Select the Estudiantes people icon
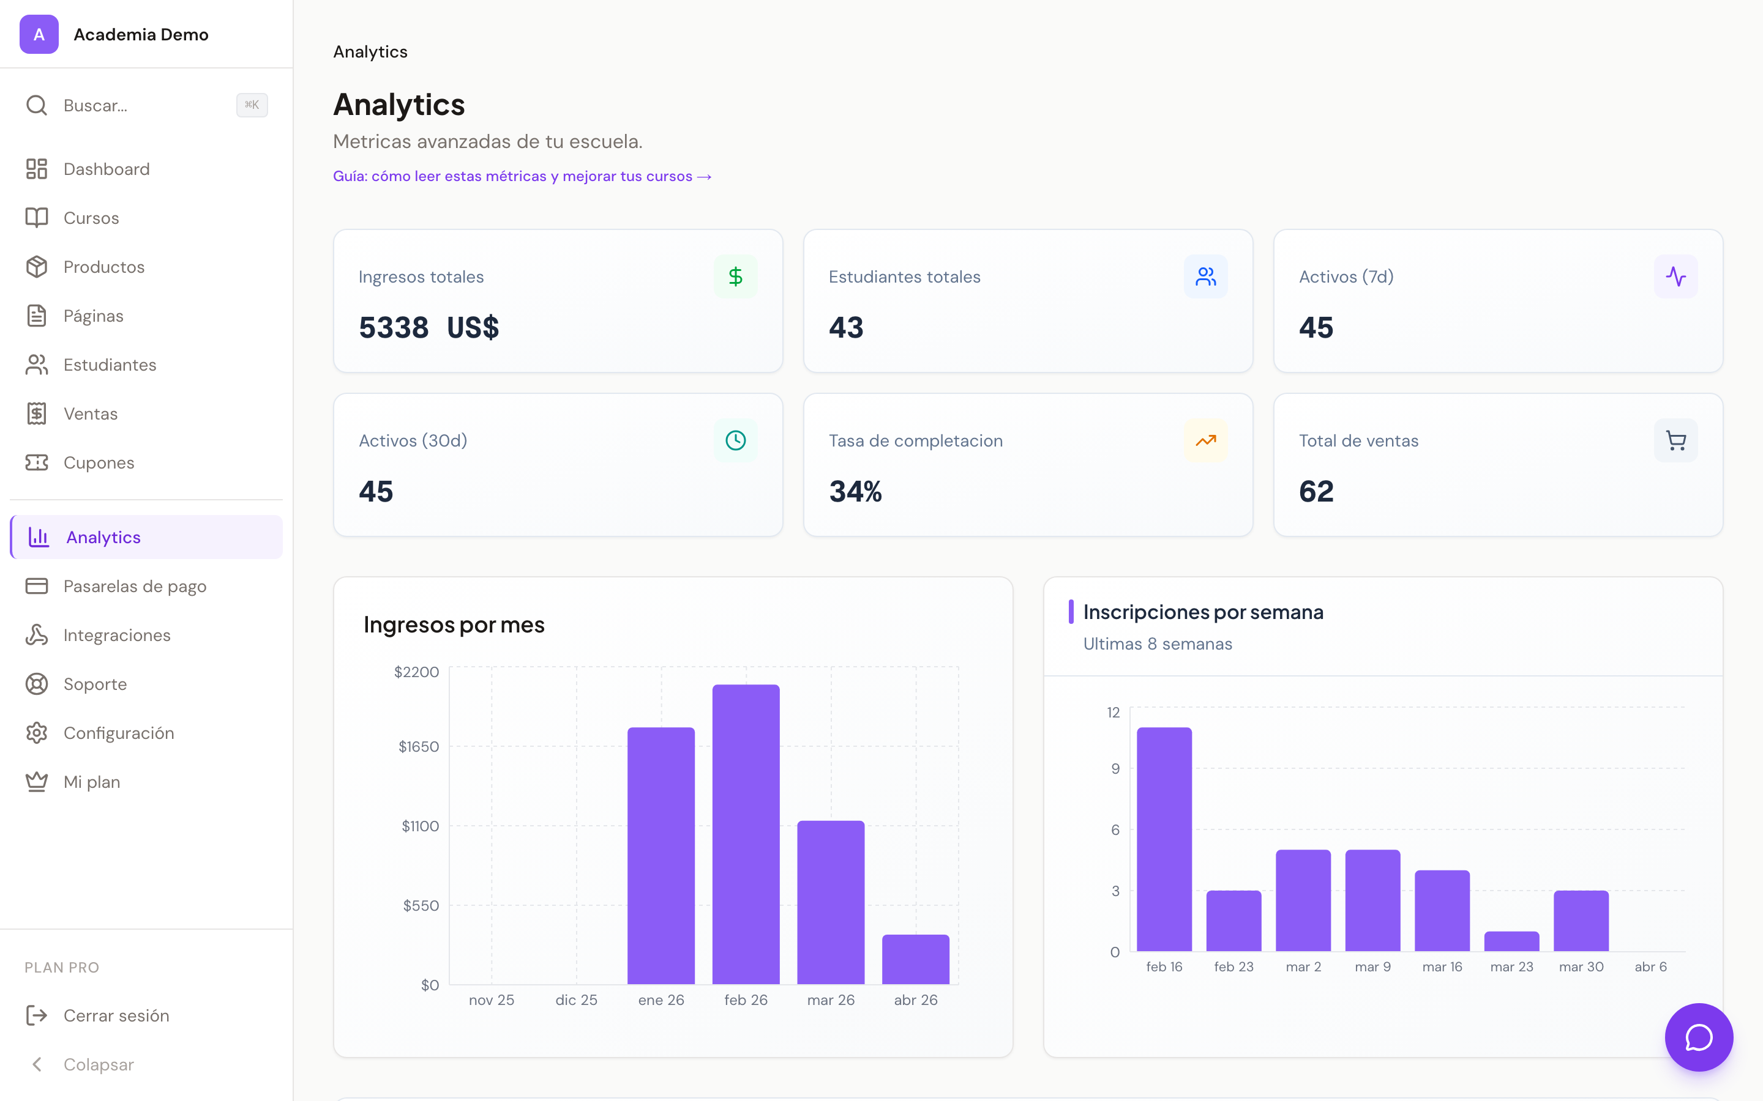This screenshot has height=1101, width=1763. [37, 364]
